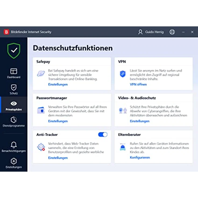This screenshot has width=198, height=198.
Task: Click the webcam and microphone icon
Action: [x=123, y=110]
